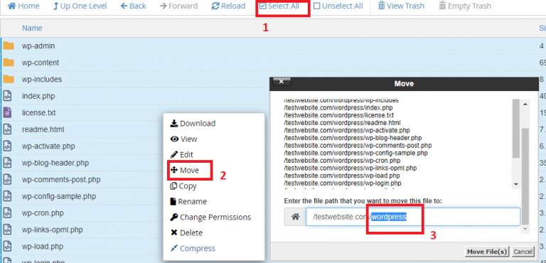
Task: Click Empty Trash button
Action: (x=465, y=6)
